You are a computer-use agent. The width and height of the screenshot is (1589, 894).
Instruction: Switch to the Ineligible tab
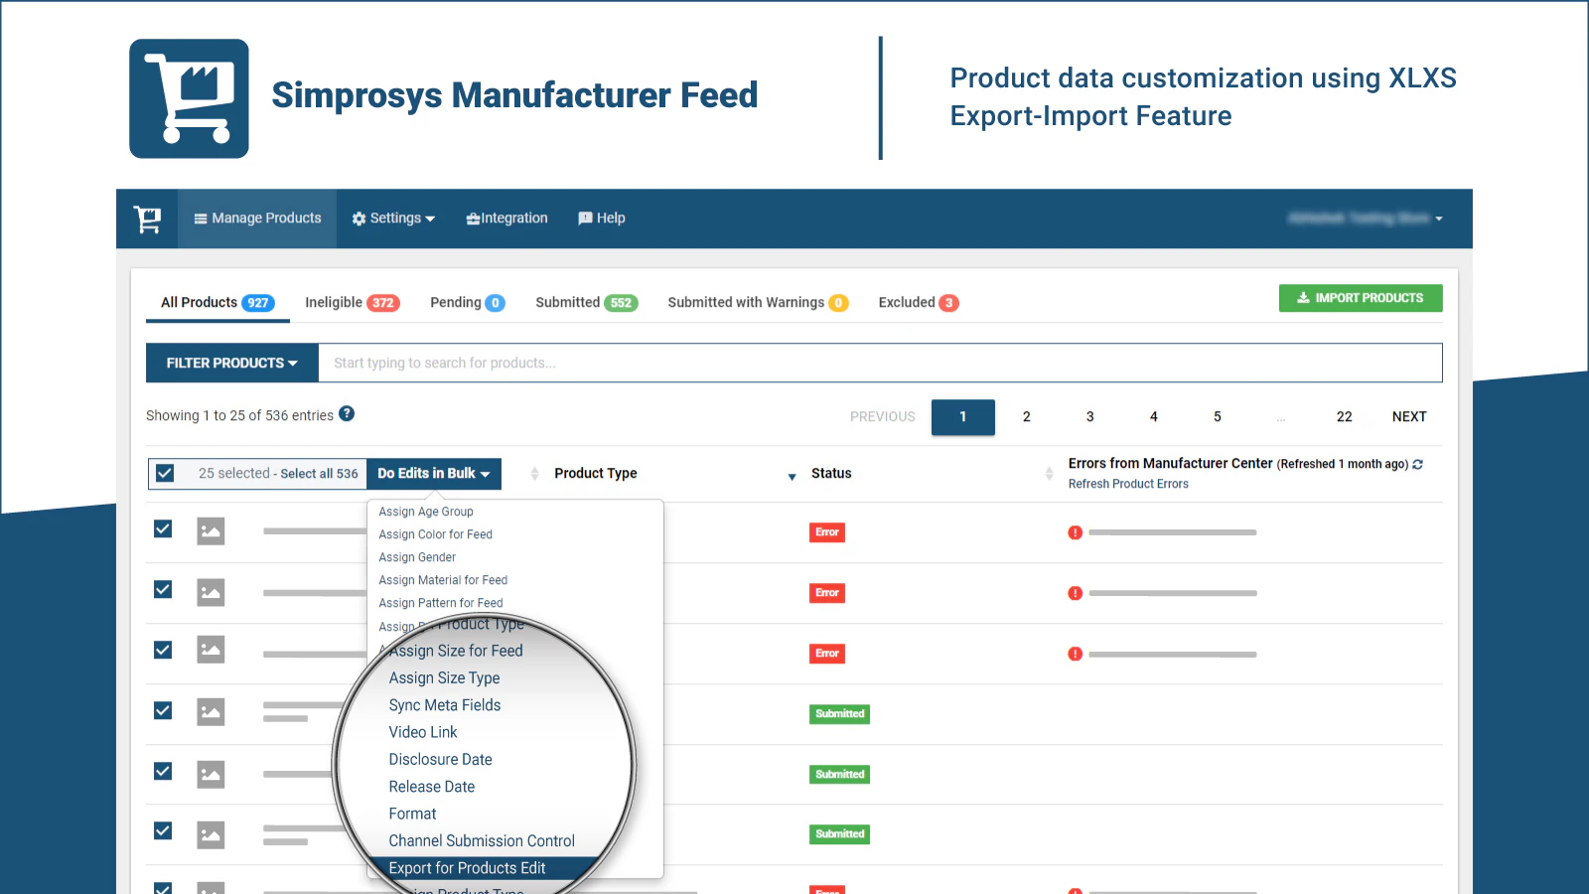point(352,303)
